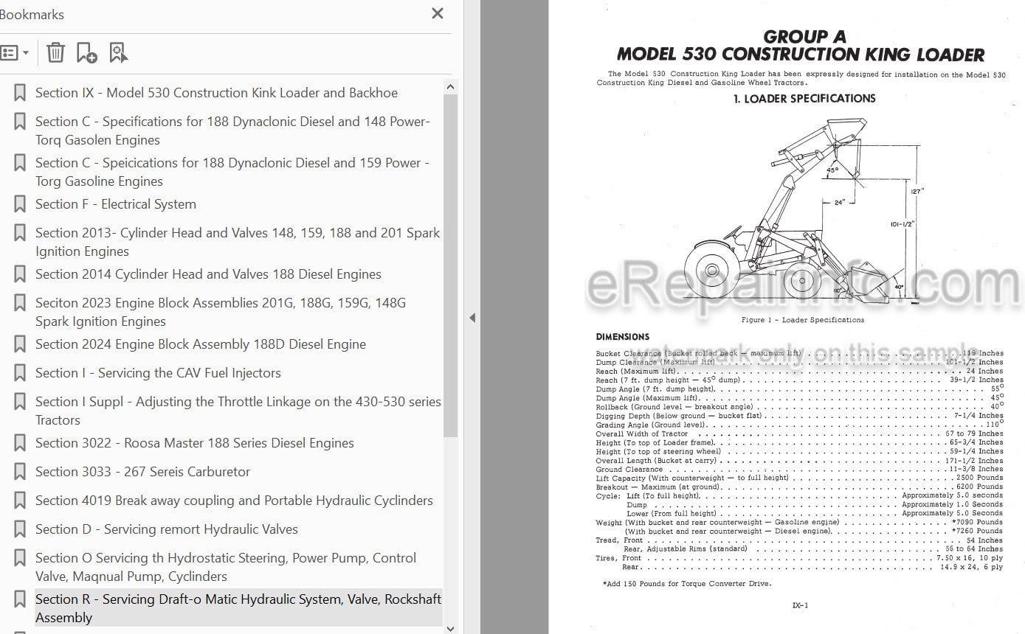Open Section 3033 267 Sereis Carburetor

[142, 472]
